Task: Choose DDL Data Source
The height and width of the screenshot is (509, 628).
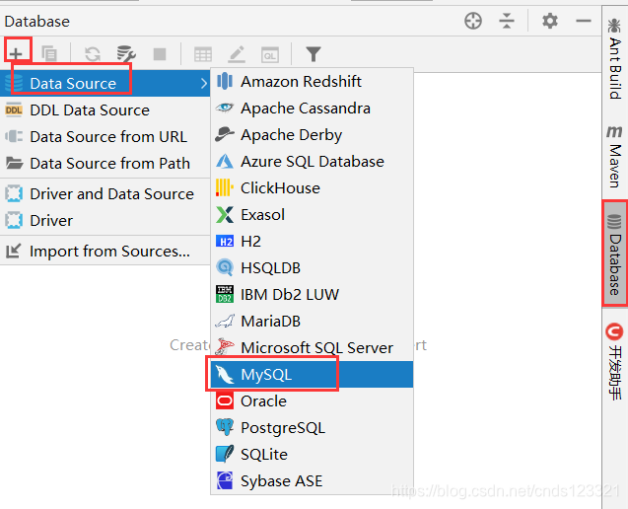Action: (x=105, y=109)
